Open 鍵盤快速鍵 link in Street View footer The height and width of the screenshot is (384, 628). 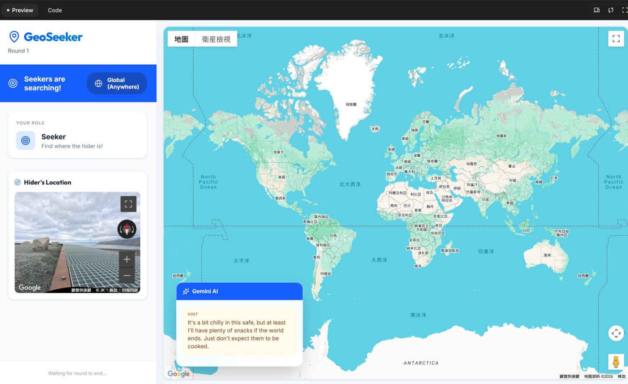[81, 290]
